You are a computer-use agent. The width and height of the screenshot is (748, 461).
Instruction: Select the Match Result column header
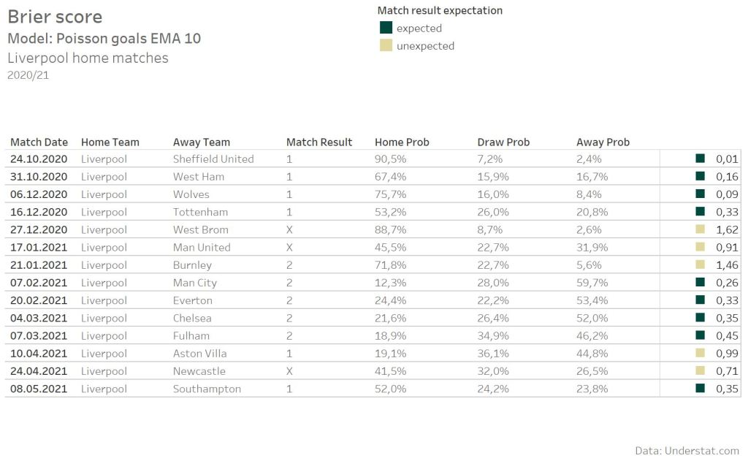click(319, 142)
